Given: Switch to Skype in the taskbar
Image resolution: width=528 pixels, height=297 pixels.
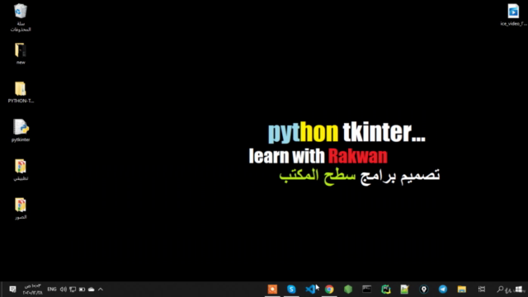Looking at the screenshot, I should point(291,290).
